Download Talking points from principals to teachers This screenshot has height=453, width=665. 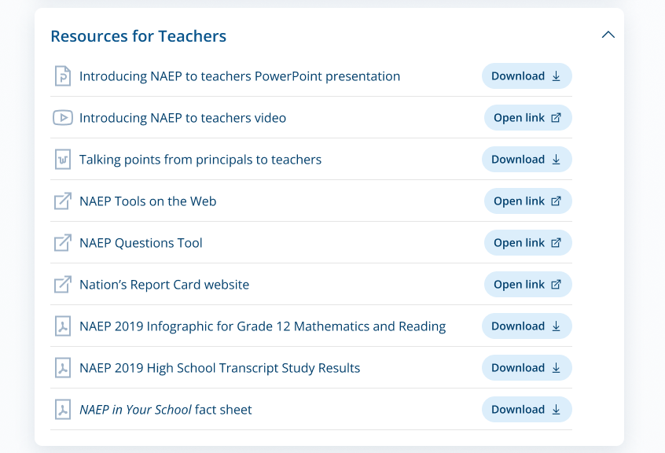coord(527,160)
